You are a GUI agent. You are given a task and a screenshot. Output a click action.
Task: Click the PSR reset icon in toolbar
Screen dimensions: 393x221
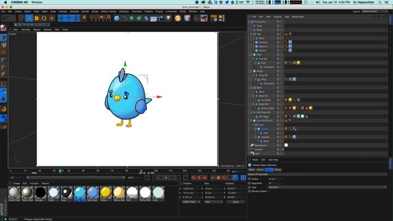[x=214, y=18]
